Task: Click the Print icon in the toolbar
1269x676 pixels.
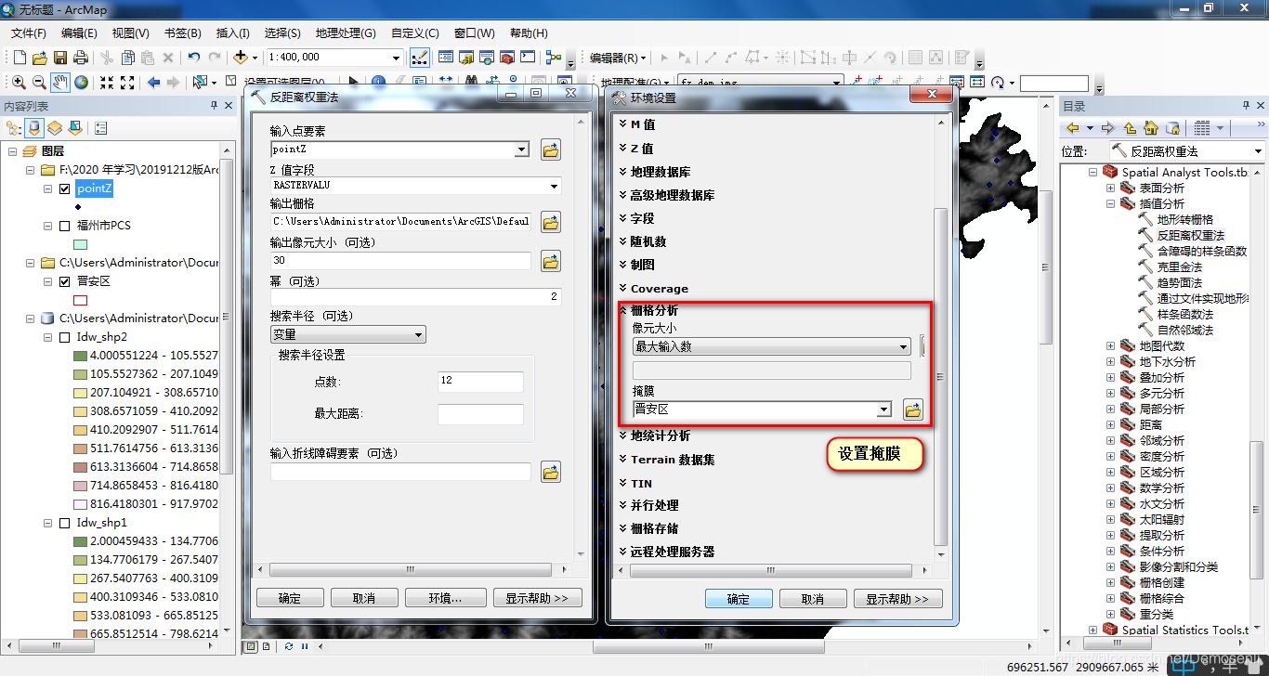Action: 81,58
